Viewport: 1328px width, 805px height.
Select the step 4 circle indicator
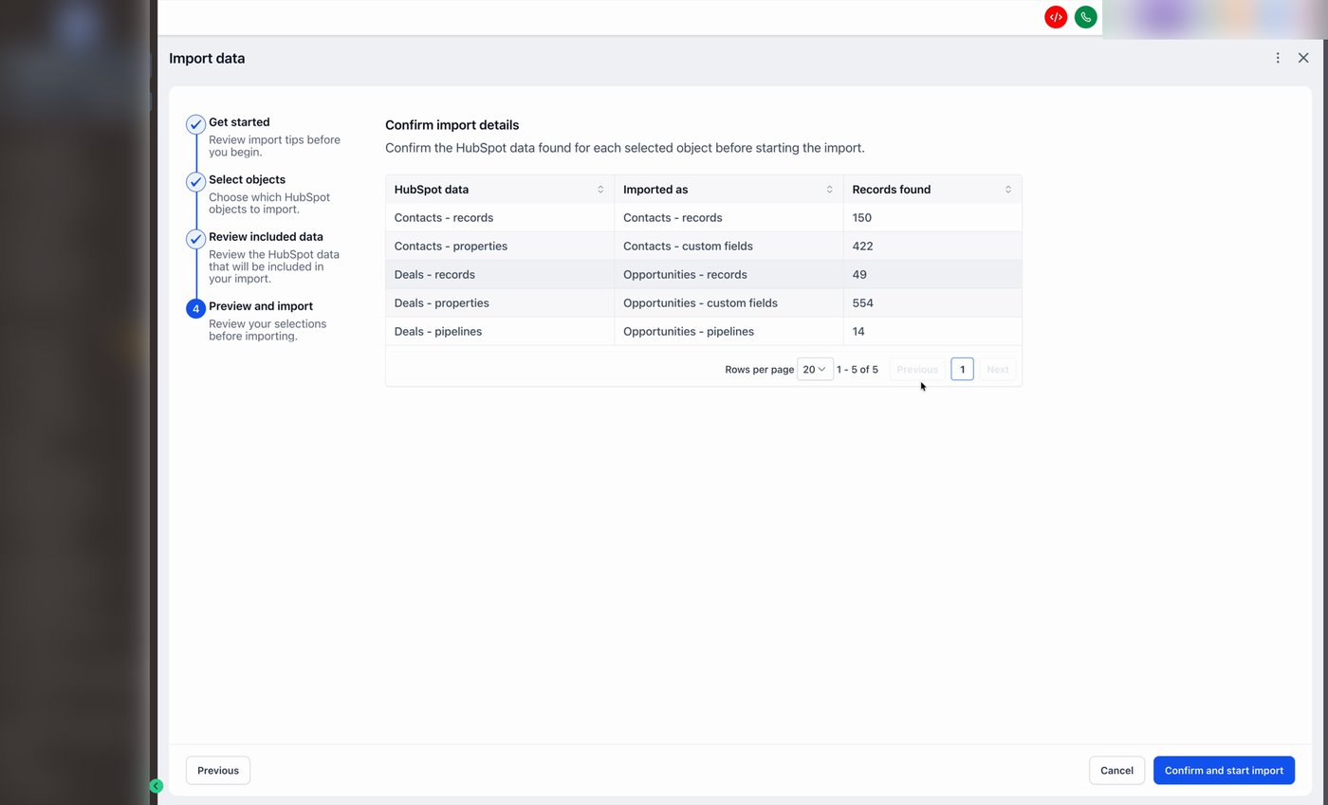(x=195, y=308)
